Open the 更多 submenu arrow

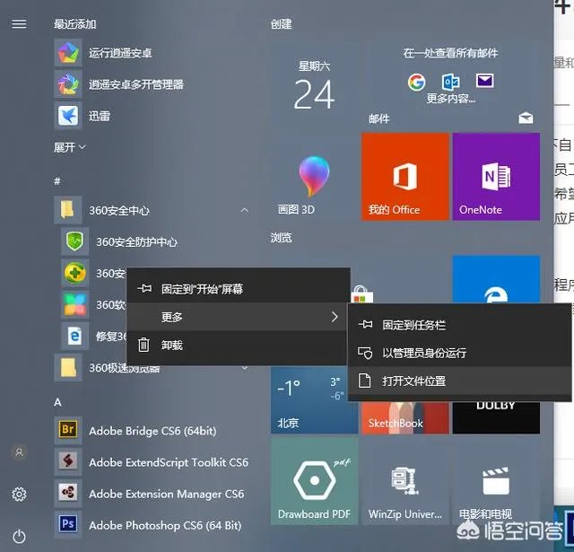pyautogui.click(x=335, y=317)
